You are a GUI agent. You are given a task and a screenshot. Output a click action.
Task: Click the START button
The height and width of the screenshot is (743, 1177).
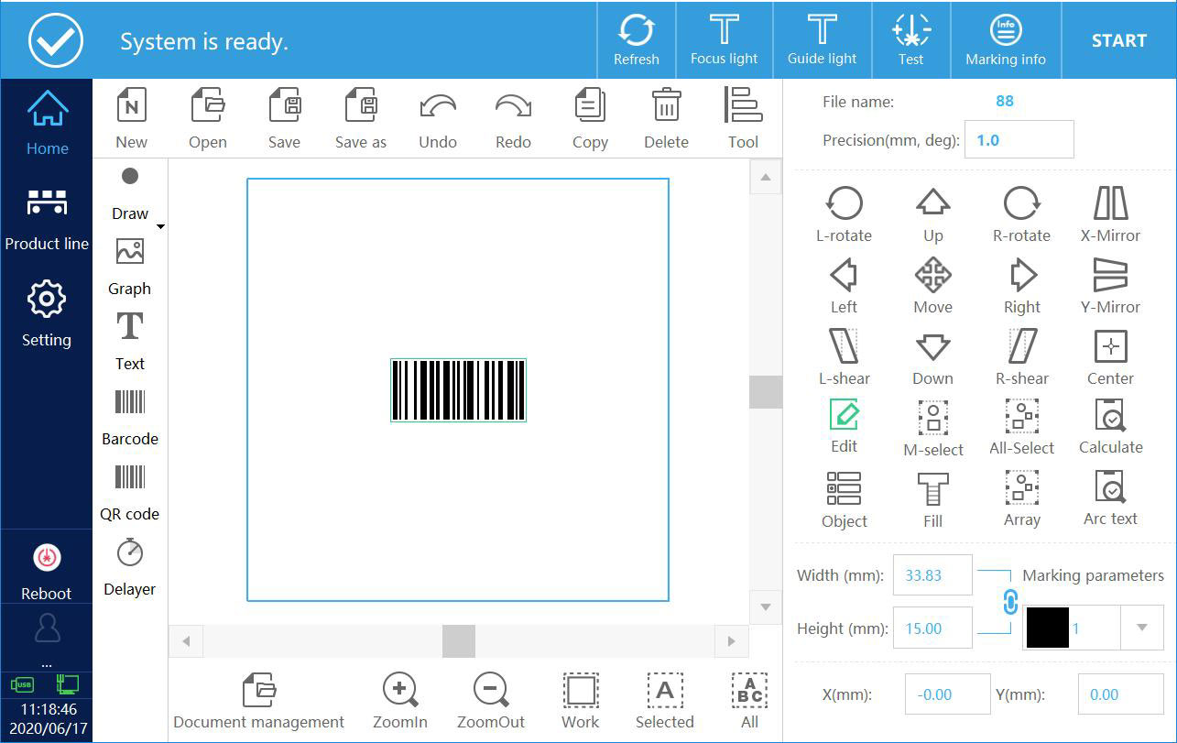pyautogui.click(x=1118, y=40)
